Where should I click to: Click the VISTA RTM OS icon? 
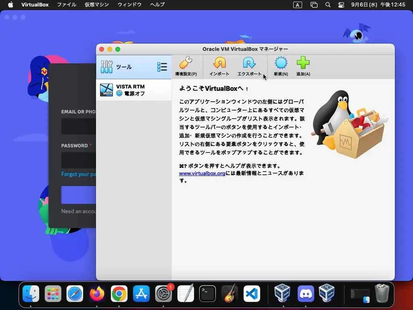(106, 90)
